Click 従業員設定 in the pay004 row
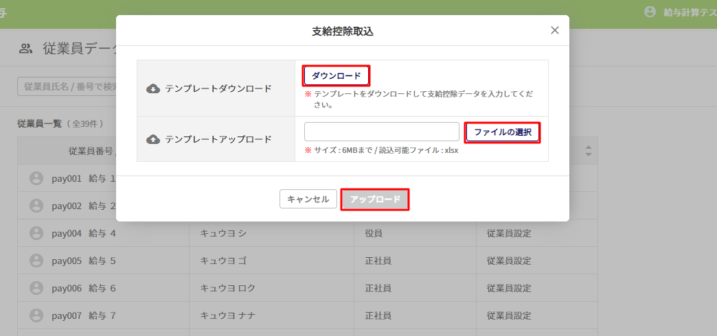 click(x=509, y=233)
